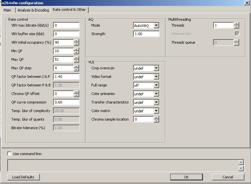Screen dimensions: 251x184
Task: Expand the Transfer characteristics dropdown
Action: (x=156, y=103)
